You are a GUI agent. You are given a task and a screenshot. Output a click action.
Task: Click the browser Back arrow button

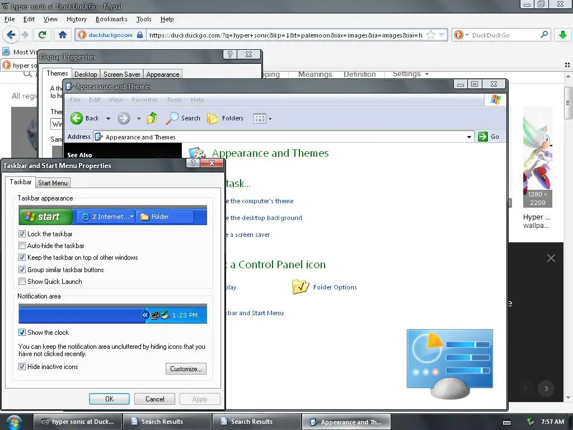(11, 35)
